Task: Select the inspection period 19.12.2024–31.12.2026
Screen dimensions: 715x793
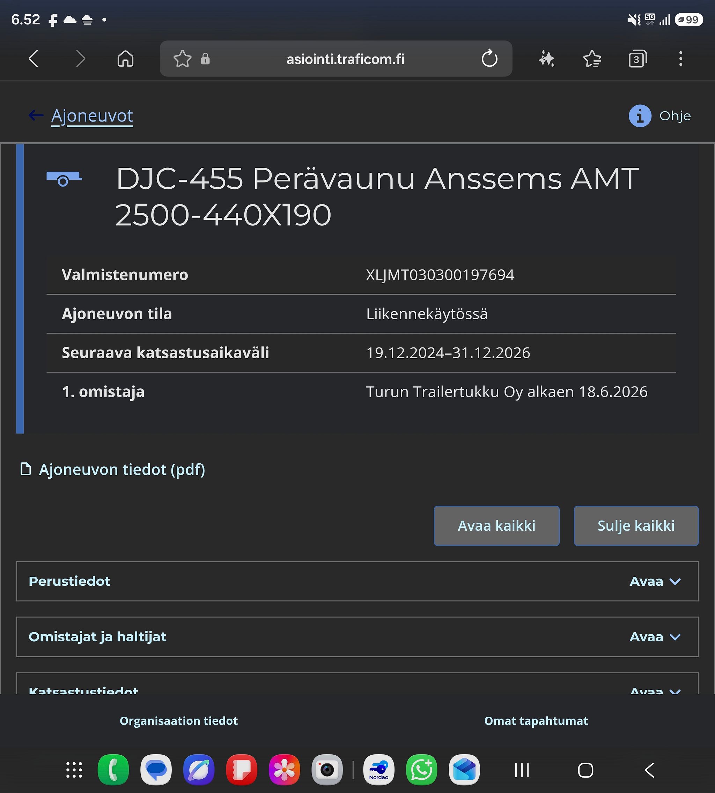Action: (x=448, y=352)
